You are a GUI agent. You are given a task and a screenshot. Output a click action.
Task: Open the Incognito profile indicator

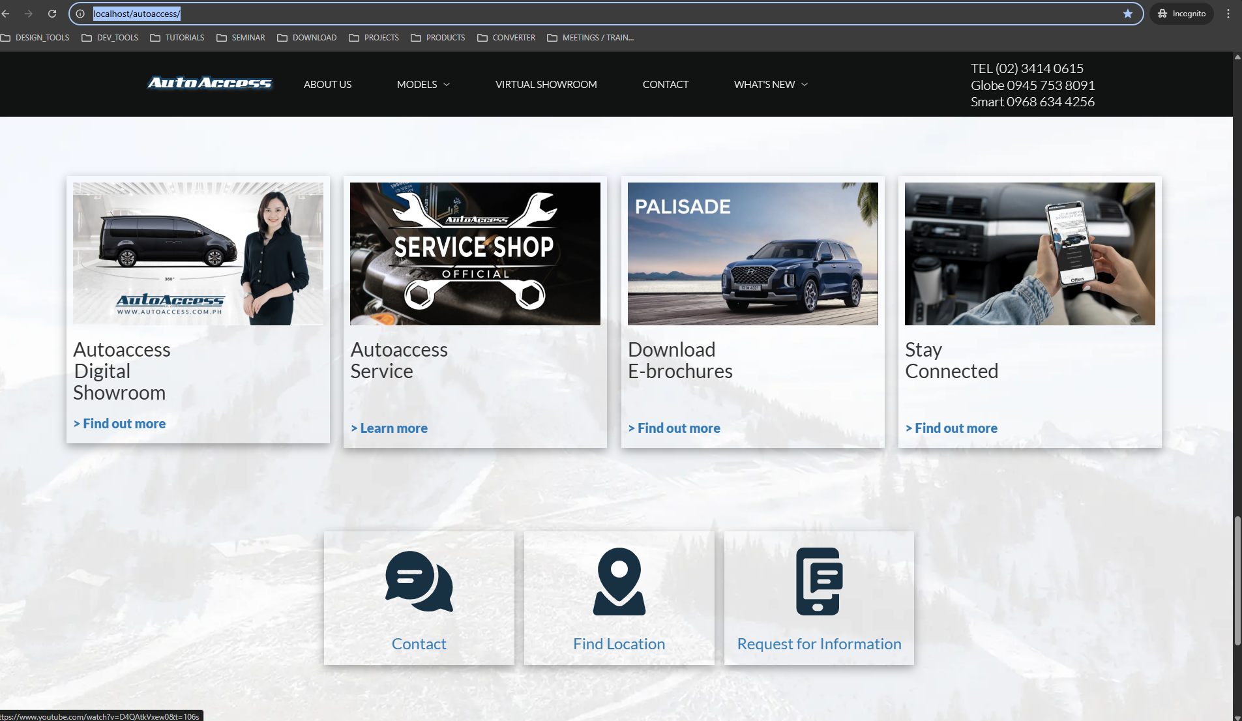click(x=1181, y=14)
